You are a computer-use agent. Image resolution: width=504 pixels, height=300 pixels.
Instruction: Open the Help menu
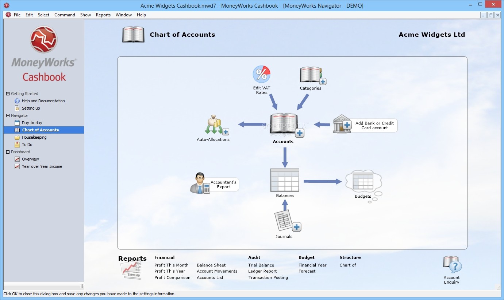pos(141,15)
